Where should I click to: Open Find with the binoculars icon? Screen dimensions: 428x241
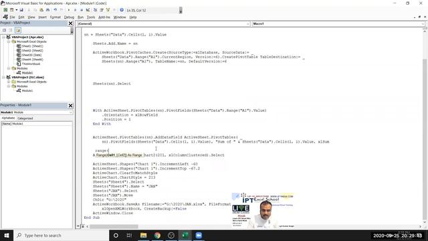click(x=47, y=10)
